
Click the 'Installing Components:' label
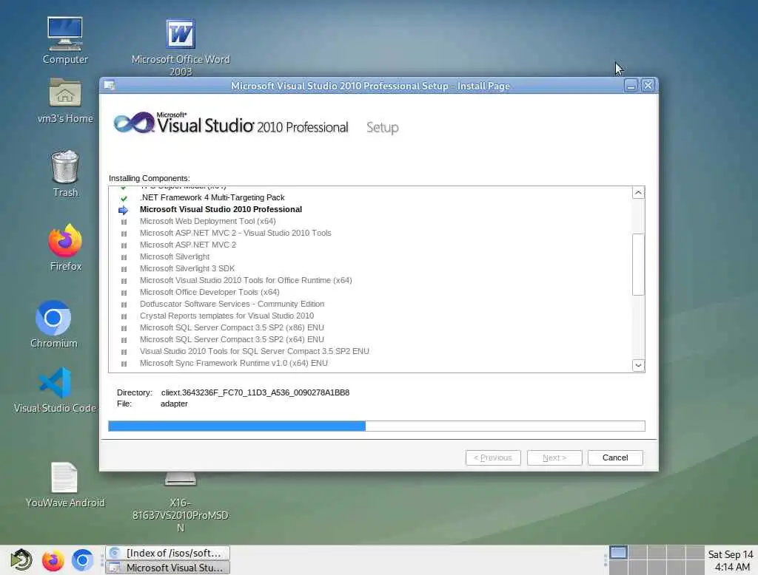point(150,178)
